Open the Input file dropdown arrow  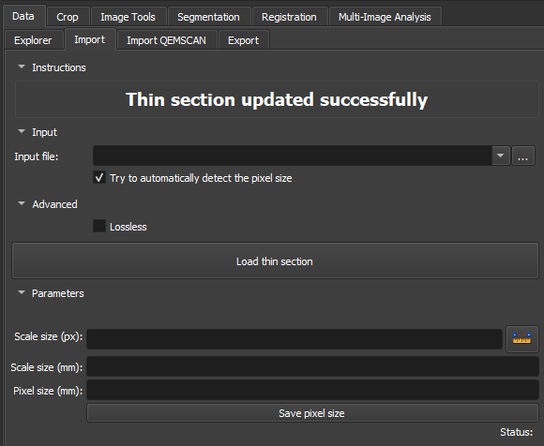click(500, 156)
